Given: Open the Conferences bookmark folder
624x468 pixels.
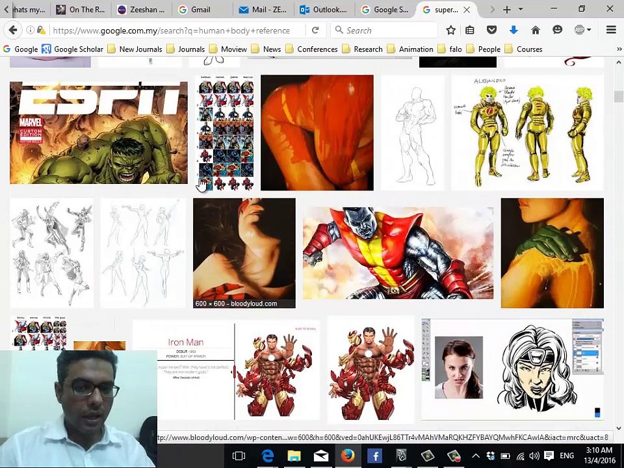Looking at the screenshot, I should [x=311, y=49].
